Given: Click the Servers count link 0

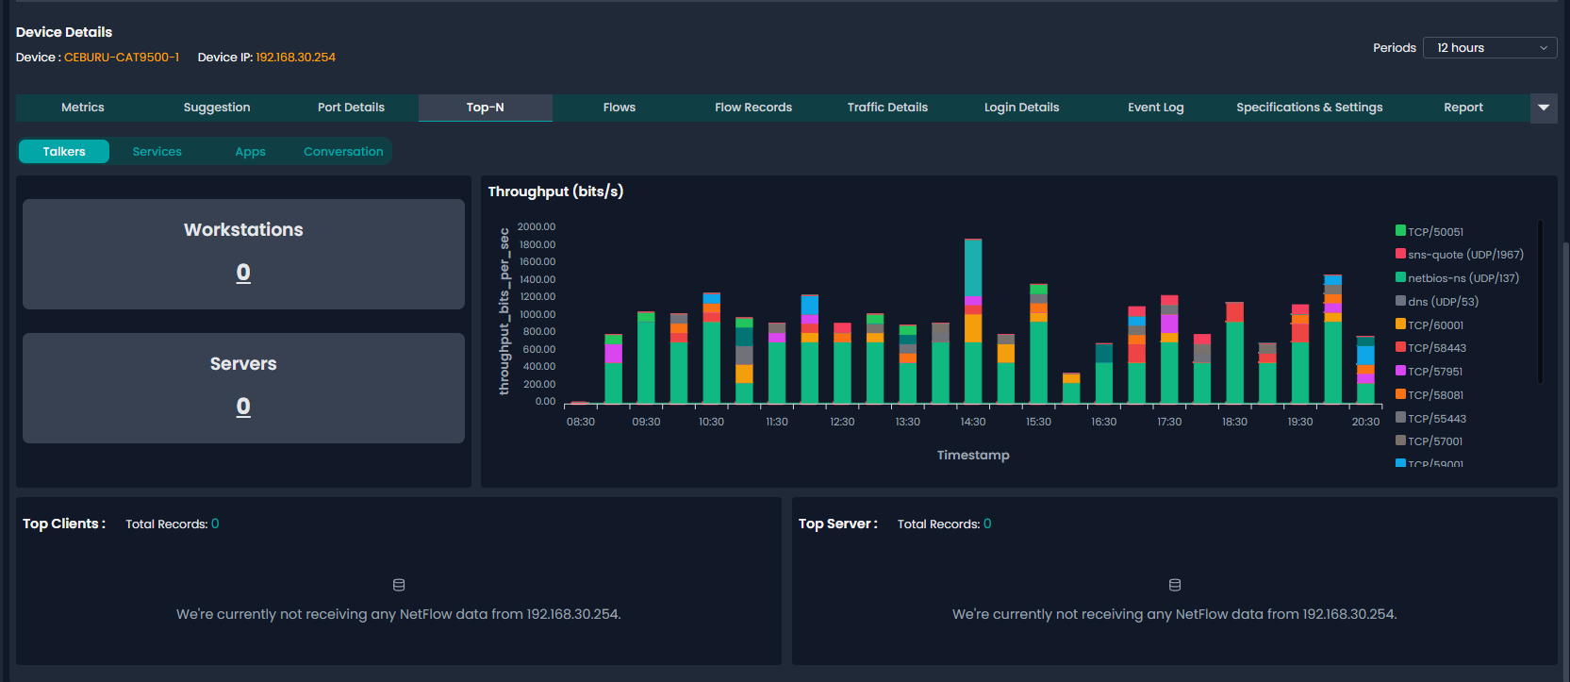Looking at the screenshot, I should click(x=243, y=407).
